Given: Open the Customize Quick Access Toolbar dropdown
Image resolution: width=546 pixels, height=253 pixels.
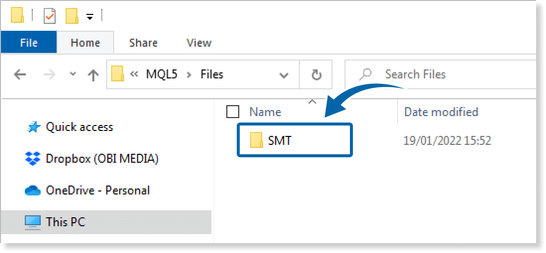Looking at the screenshot, I should point(89,17).
